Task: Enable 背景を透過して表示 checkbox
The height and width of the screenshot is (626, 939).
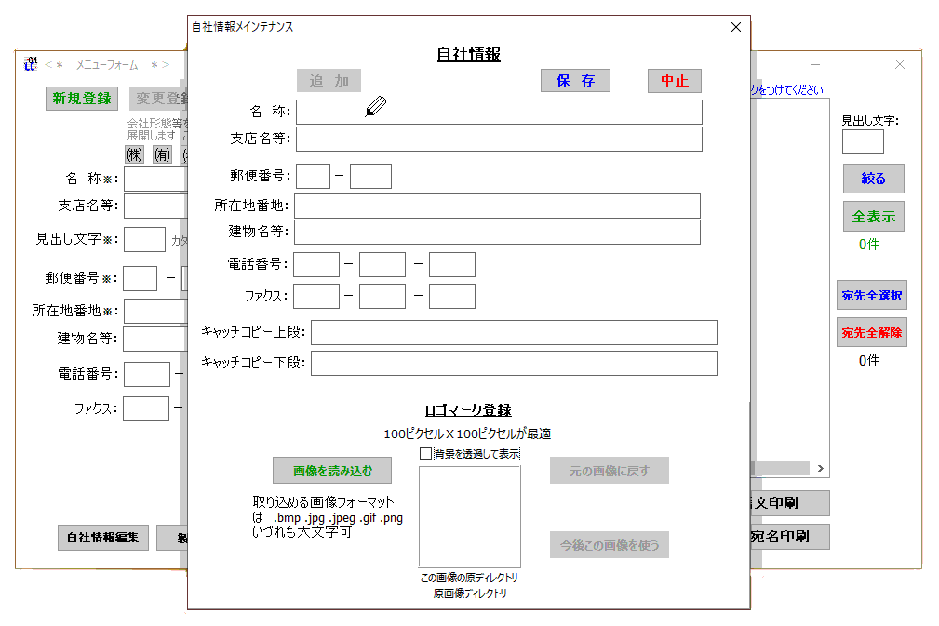Action: (x=426, y=454)
